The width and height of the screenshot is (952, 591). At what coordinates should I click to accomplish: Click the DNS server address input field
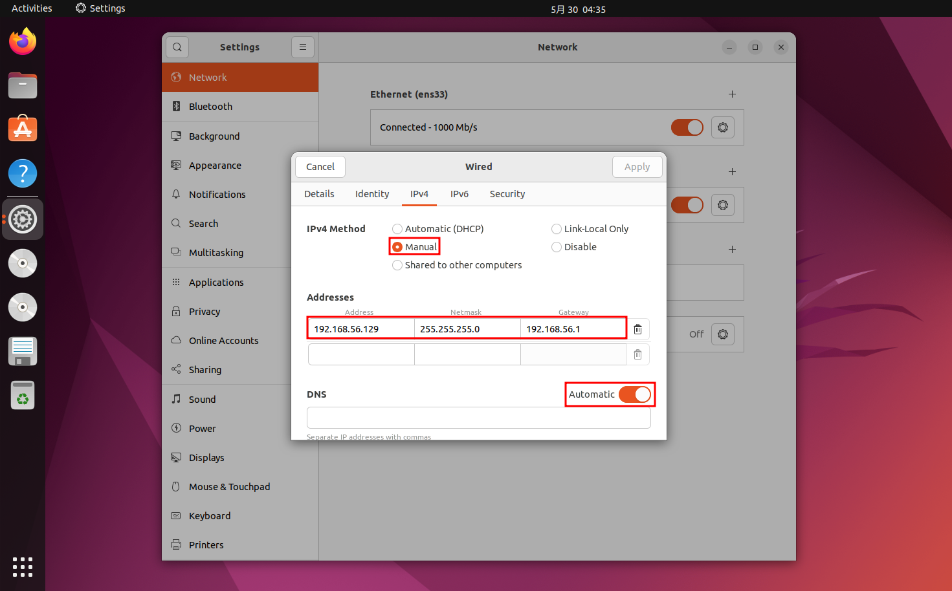(478, 418)
